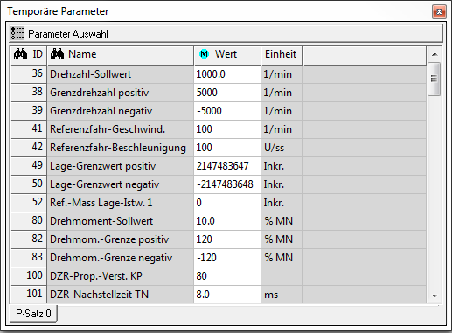Edit the Grenzdrehzahl positiv value 5000

click(227, 93)
